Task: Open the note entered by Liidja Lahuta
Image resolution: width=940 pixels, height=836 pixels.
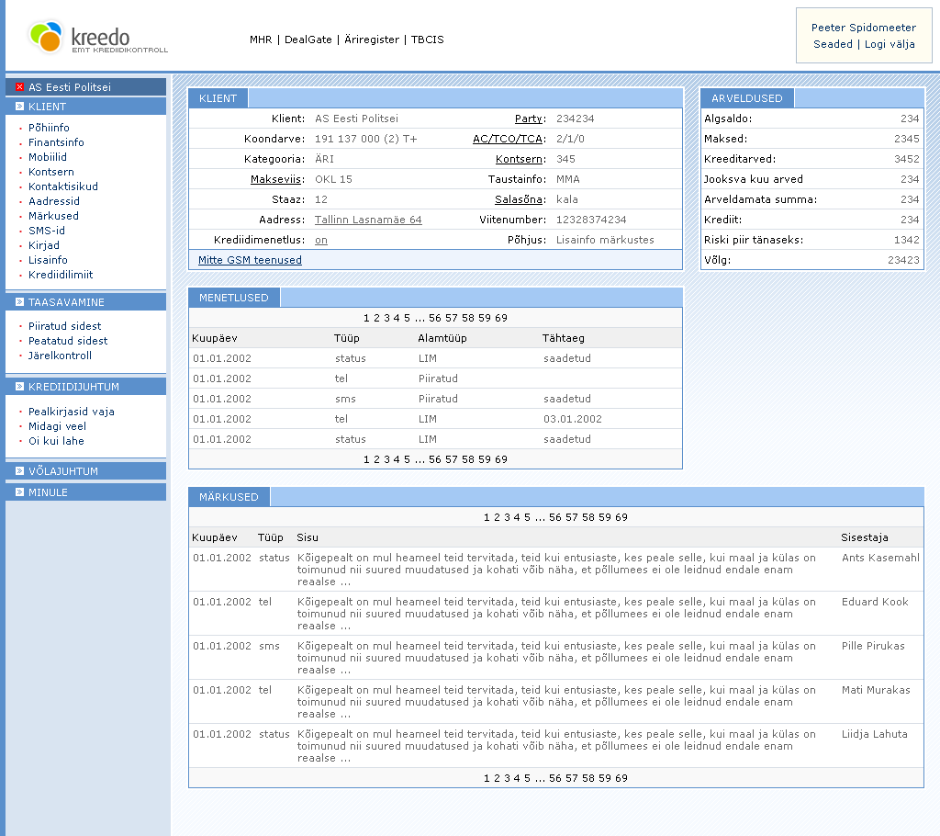Action: click(556, 746)
